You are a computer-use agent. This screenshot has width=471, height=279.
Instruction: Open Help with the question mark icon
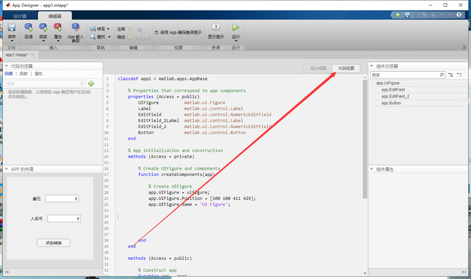[x=459, y=15]
